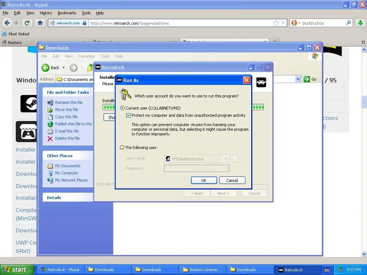Click the My Network Places icon
This screenshot has width=367, height=275.
(x=50, y=180)
